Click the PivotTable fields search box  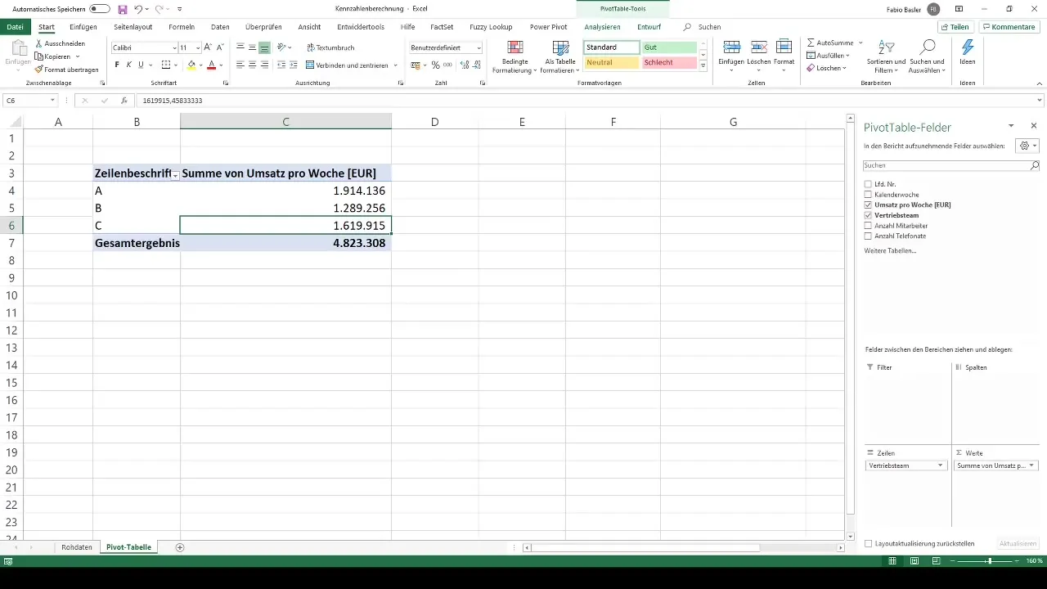point(951,165)
